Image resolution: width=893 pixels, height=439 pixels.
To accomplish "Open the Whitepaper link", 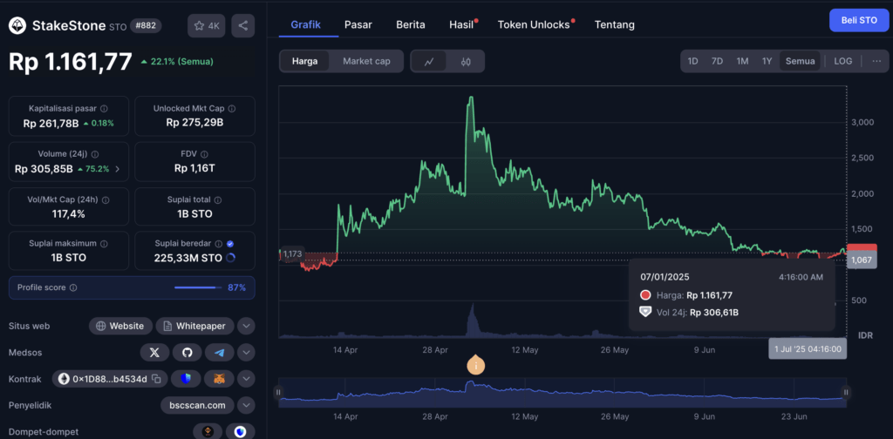I will (x=194, y=327).
